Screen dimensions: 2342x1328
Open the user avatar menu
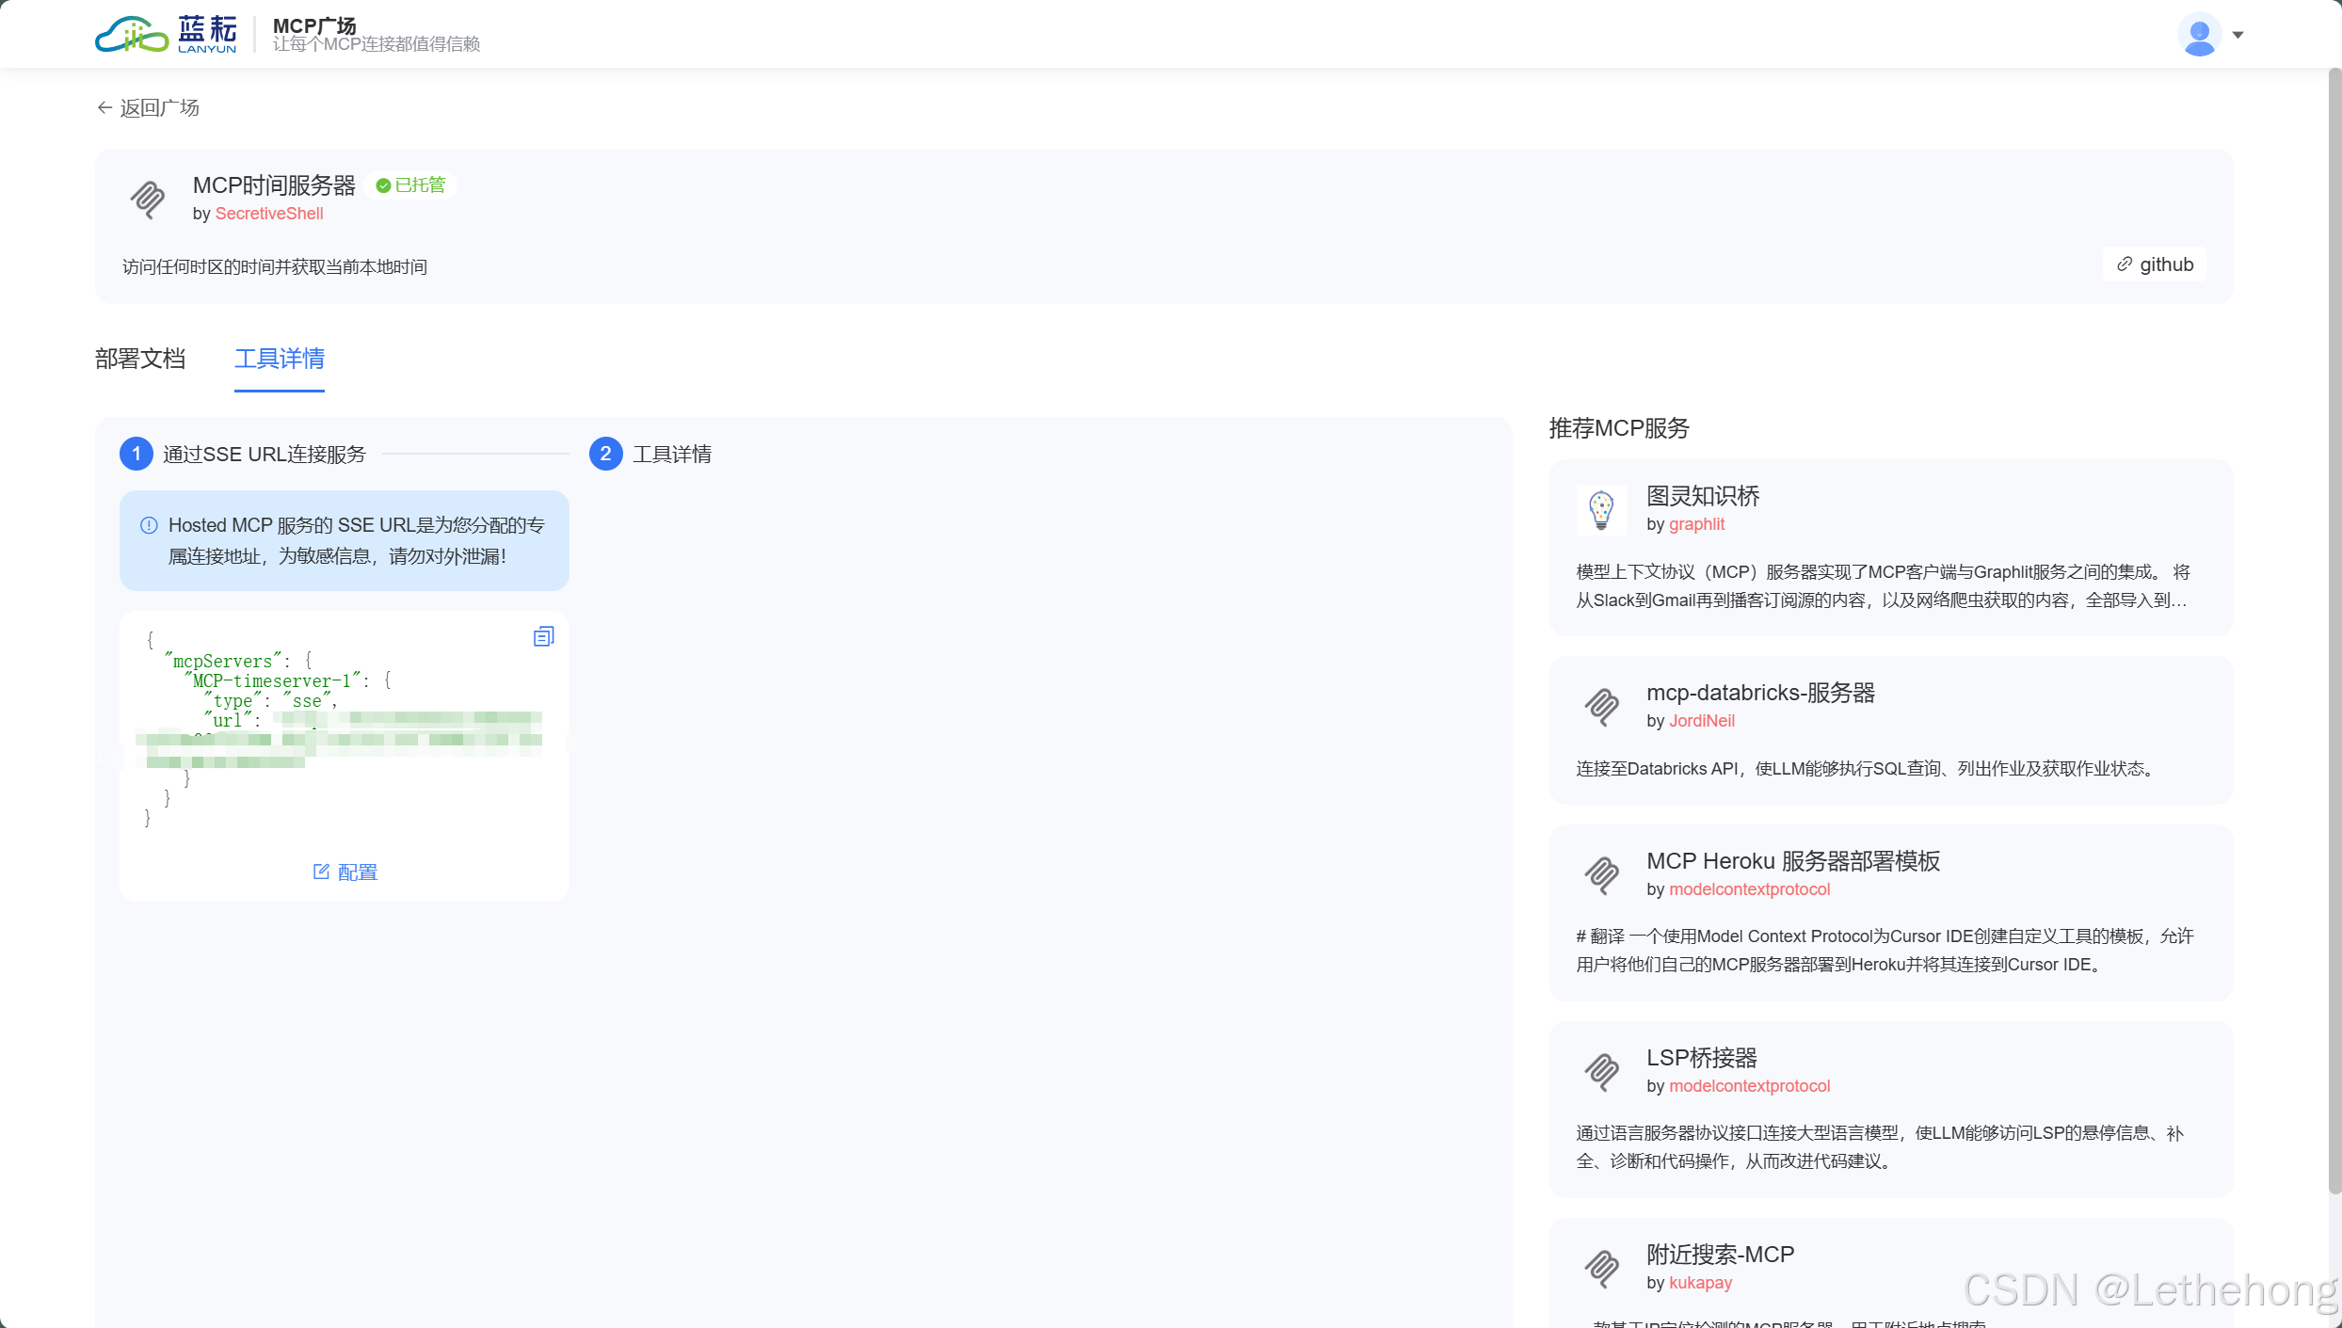click(2199, 35)
